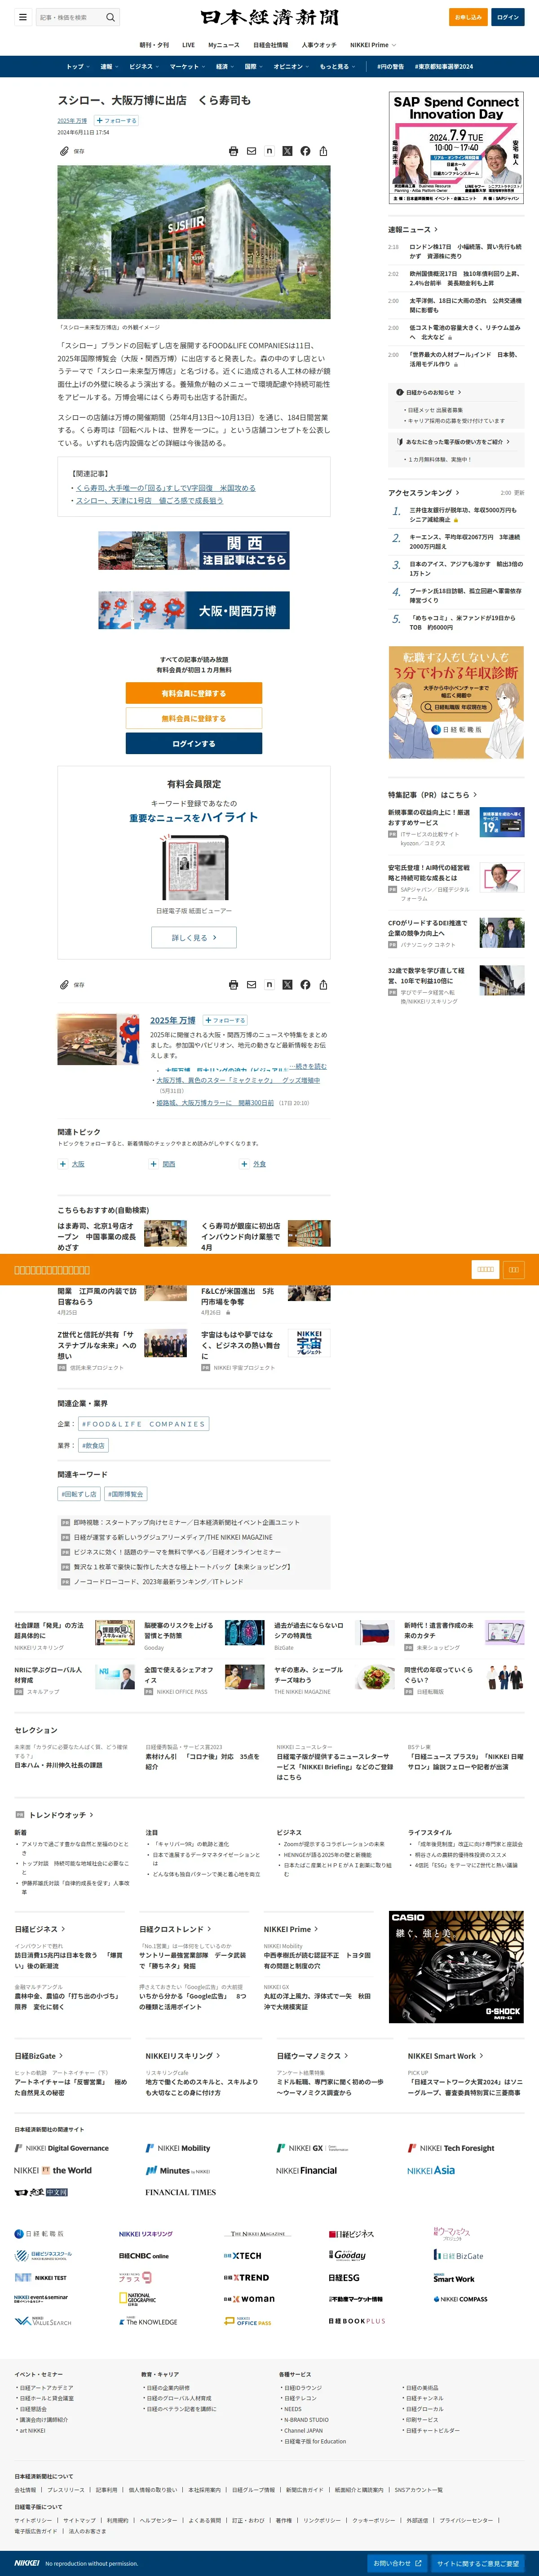Share to note using top n icon

coord(269,151)
